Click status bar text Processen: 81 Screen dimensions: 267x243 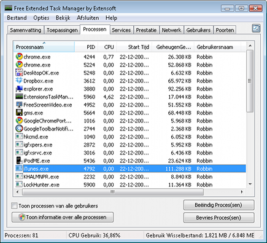point(21,235)
